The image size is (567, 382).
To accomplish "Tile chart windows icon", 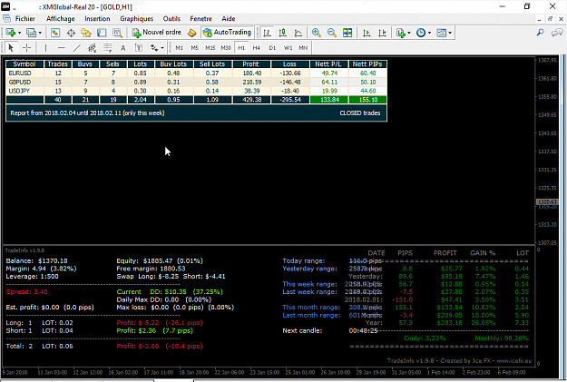I will (347, 33).
